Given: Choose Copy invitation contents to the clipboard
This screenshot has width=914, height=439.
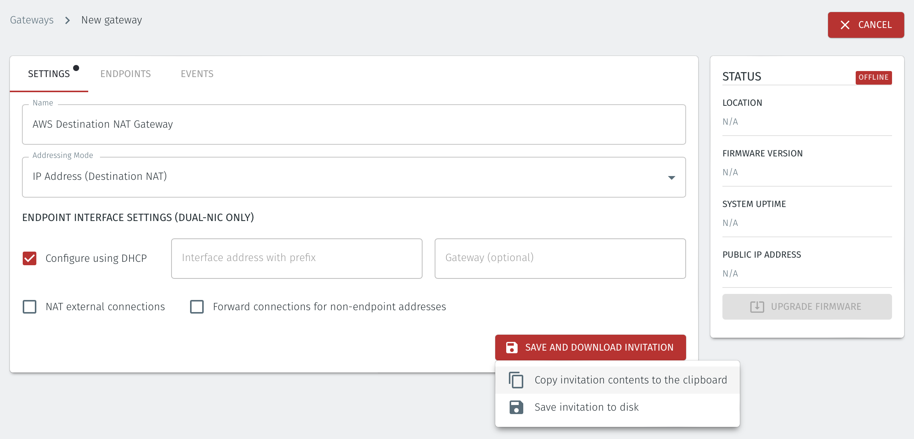Looking at the screenshot, I should coord(617,380).
